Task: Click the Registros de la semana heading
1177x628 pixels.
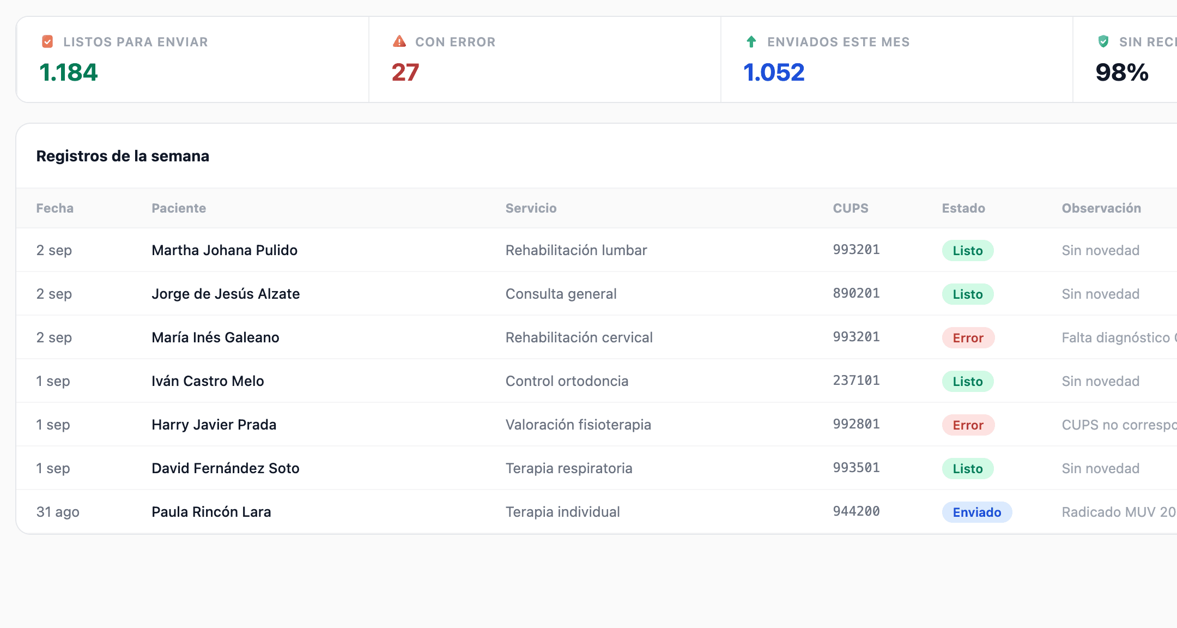Action: [123, 156]
